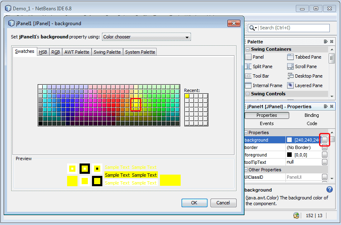Switch to the RGB tab
Screen dimensions: 341x225
56,52
